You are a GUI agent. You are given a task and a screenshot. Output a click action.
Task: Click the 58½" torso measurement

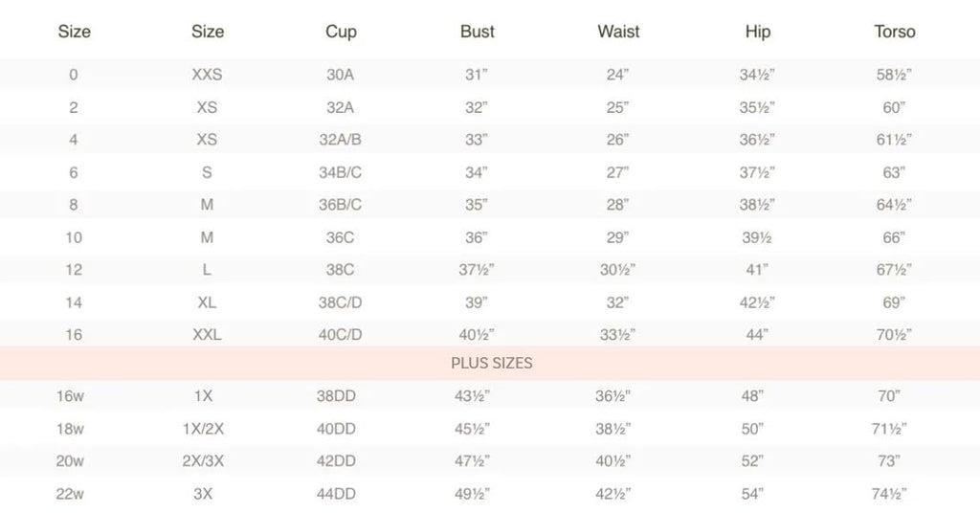point(894,75)
